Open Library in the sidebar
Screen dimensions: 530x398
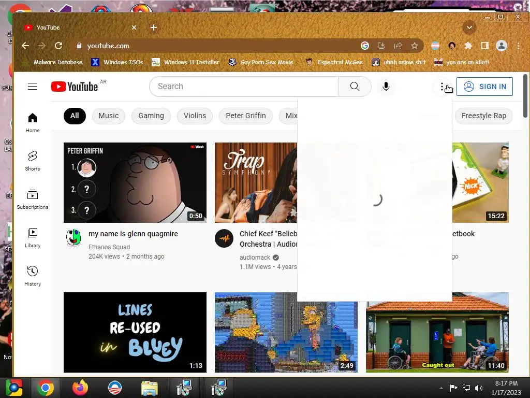coord(33,237)
